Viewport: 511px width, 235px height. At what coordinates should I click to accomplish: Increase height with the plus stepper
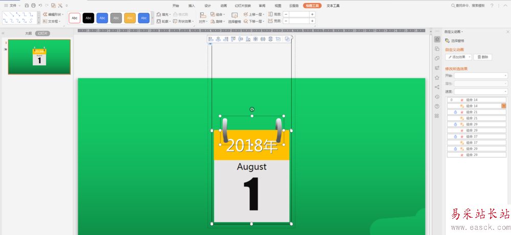click(312, 14)
